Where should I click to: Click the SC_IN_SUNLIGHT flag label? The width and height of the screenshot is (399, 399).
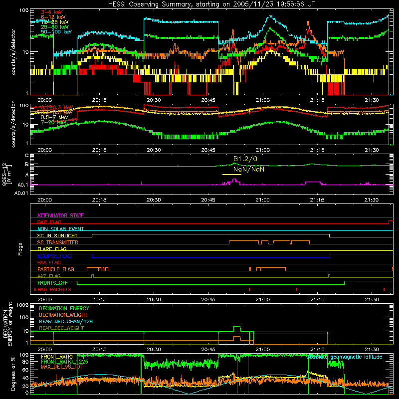57,235
